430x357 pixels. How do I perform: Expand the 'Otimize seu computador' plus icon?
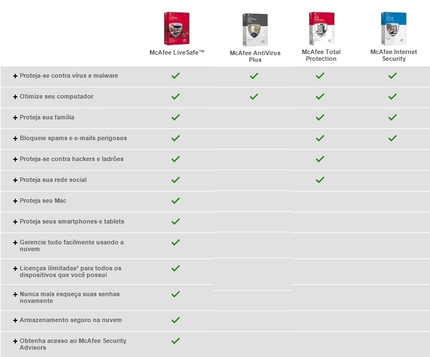(15, 97)
